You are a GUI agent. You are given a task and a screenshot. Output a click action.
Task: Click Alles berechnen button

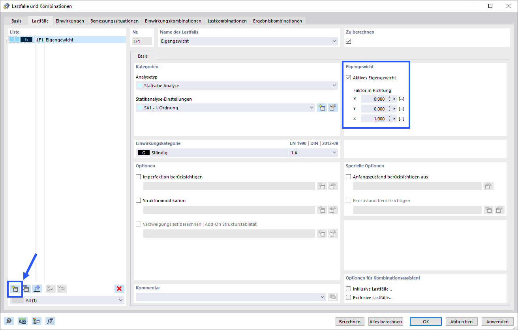(386, 322)
